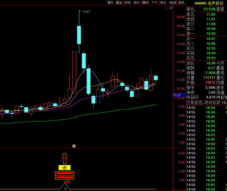
Task: Click the 买二 price 10.96
Action: pos(211,44)
